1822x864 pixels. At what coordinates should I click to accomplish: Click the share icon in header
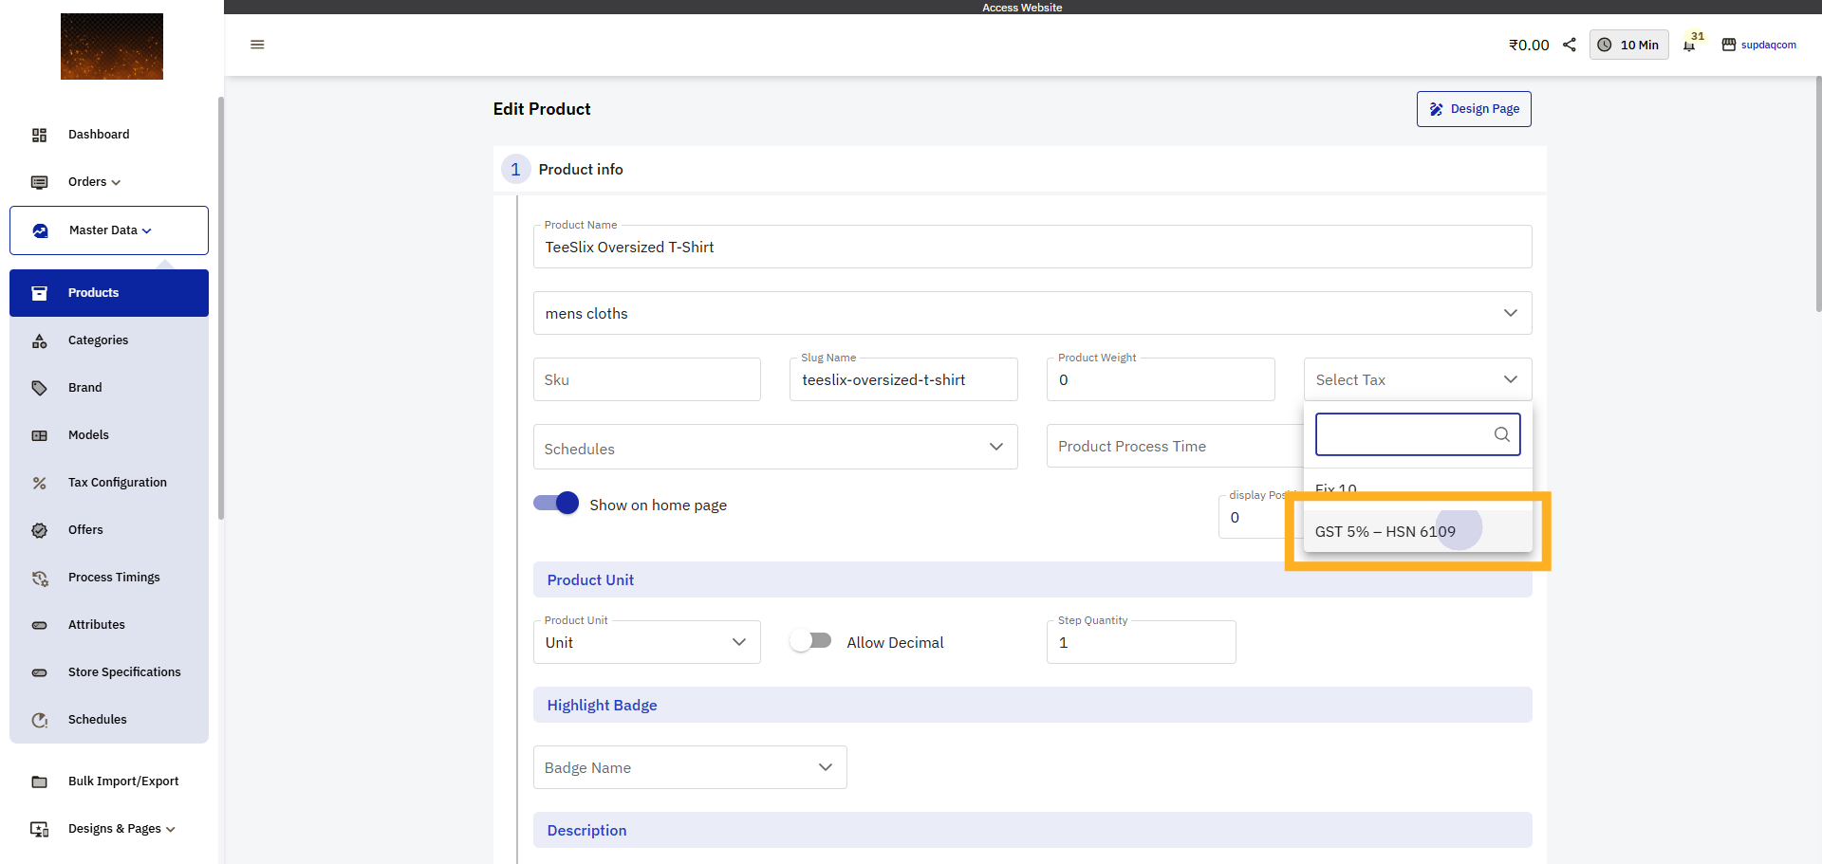pyautogui.click(x=1570, y=45)
